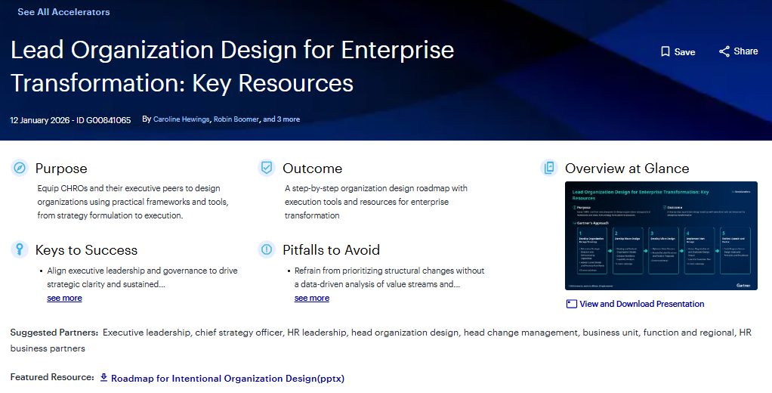Expand see more under Keys to Success
Screen dimensions: 772x393
[x=64, y=298]
